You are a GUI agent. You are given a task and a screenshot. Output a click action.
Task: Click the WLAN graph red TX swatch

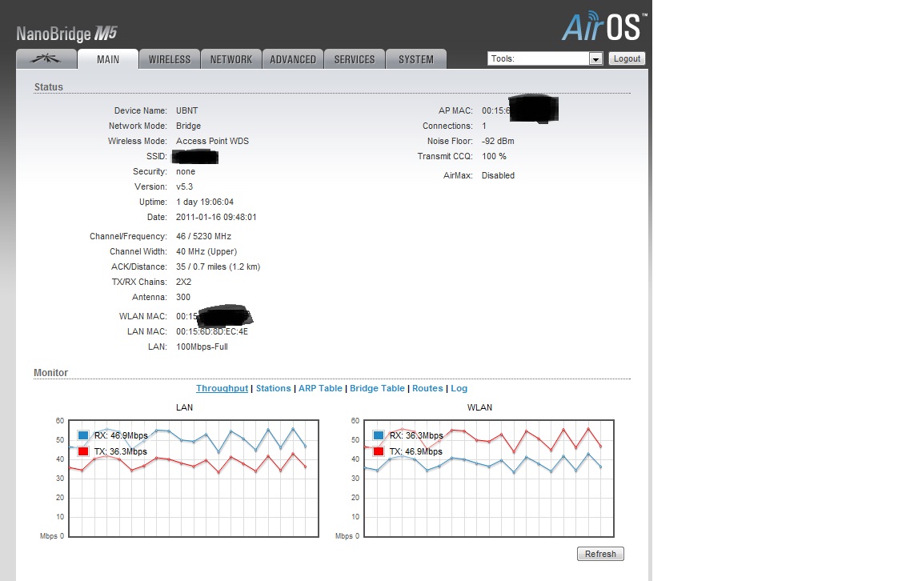(378, 451)
